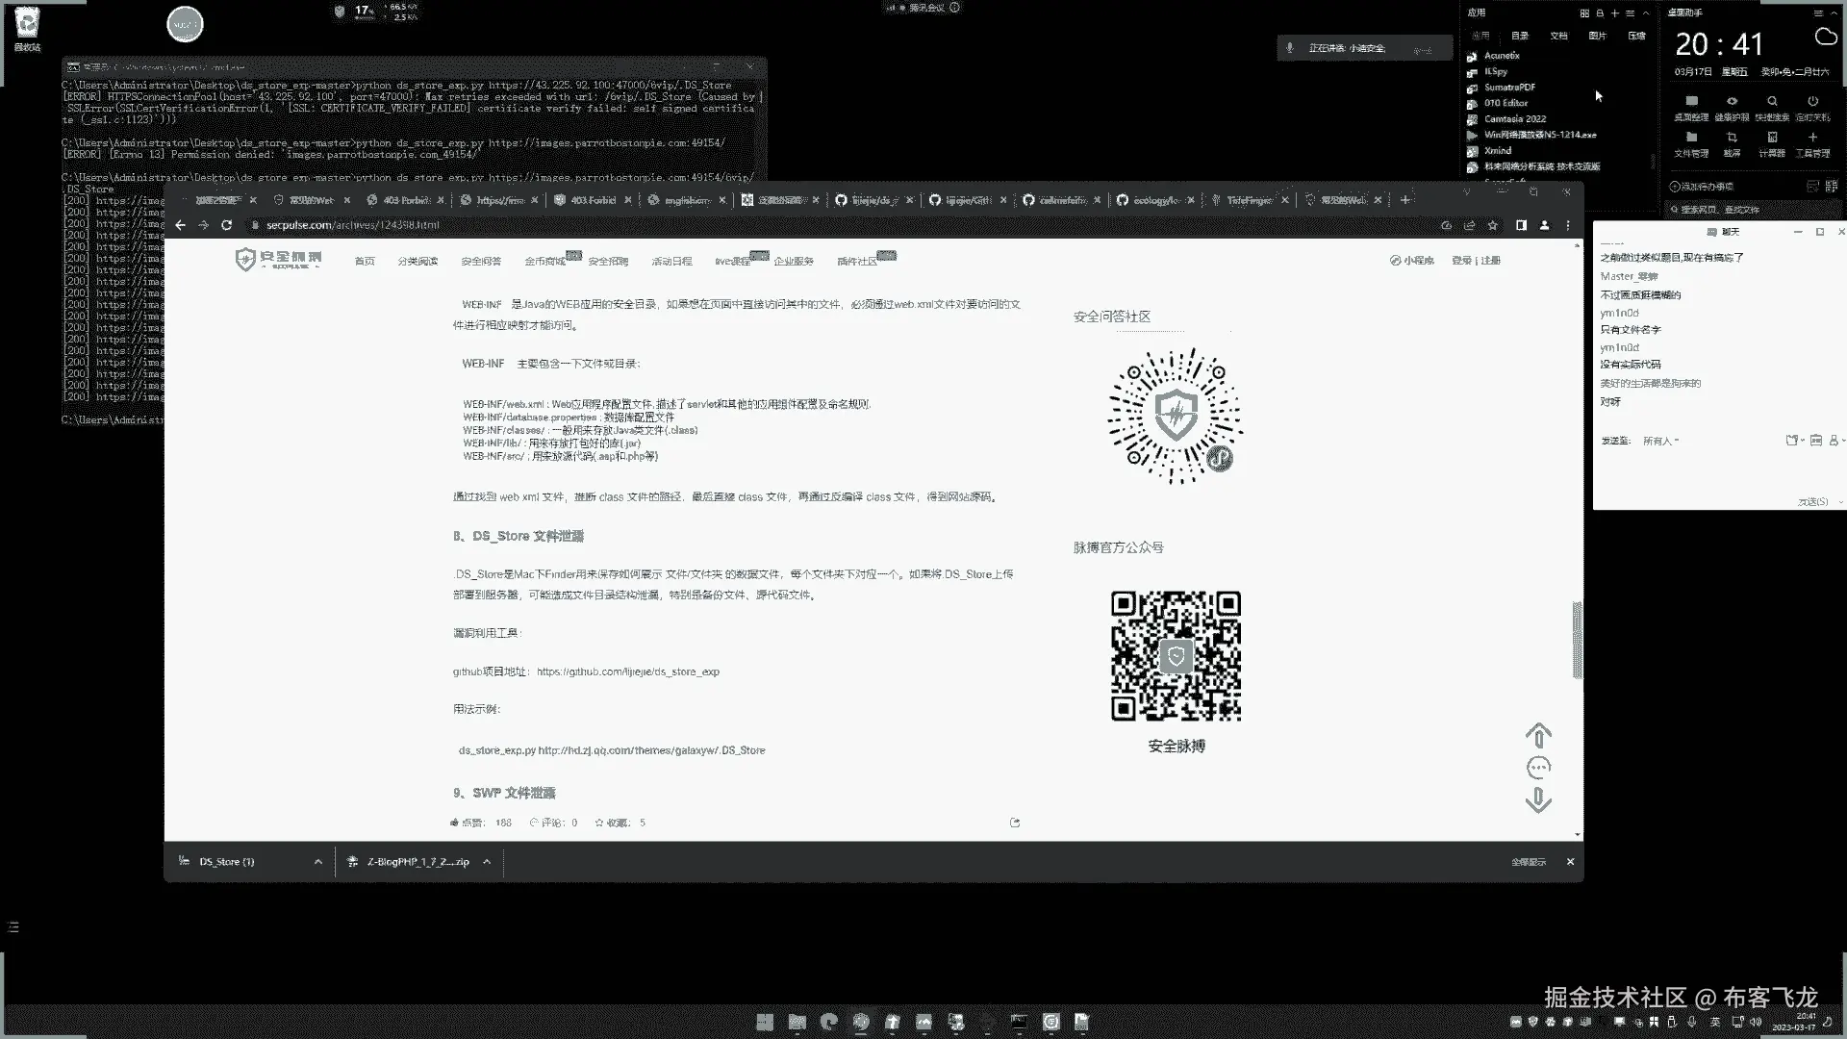The image size is (1847, 1039).
Task: Click the browser address bar URL
Action: pyautogui.click(x=352, y=225)
